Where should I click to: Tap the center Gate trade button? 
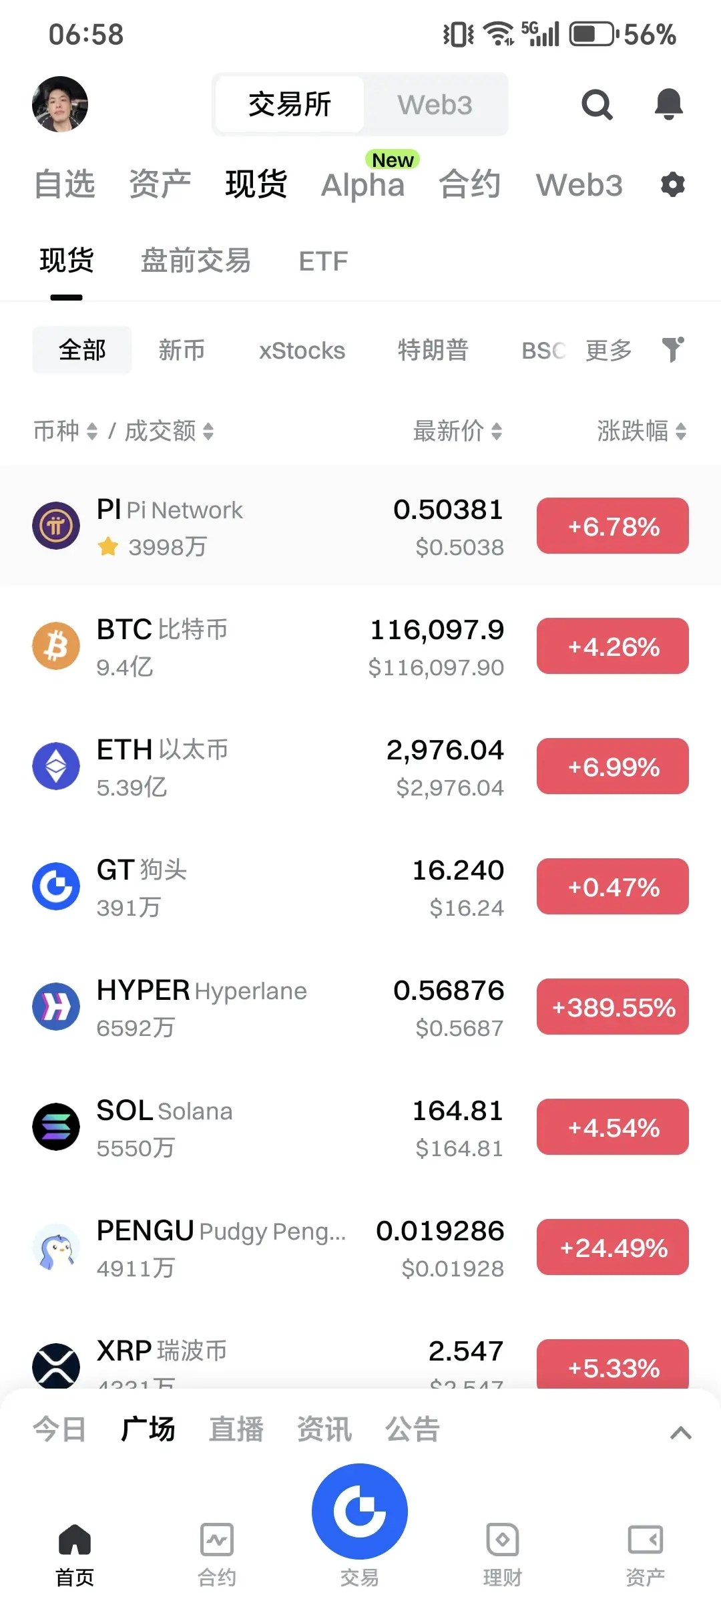pos(360,1511)
